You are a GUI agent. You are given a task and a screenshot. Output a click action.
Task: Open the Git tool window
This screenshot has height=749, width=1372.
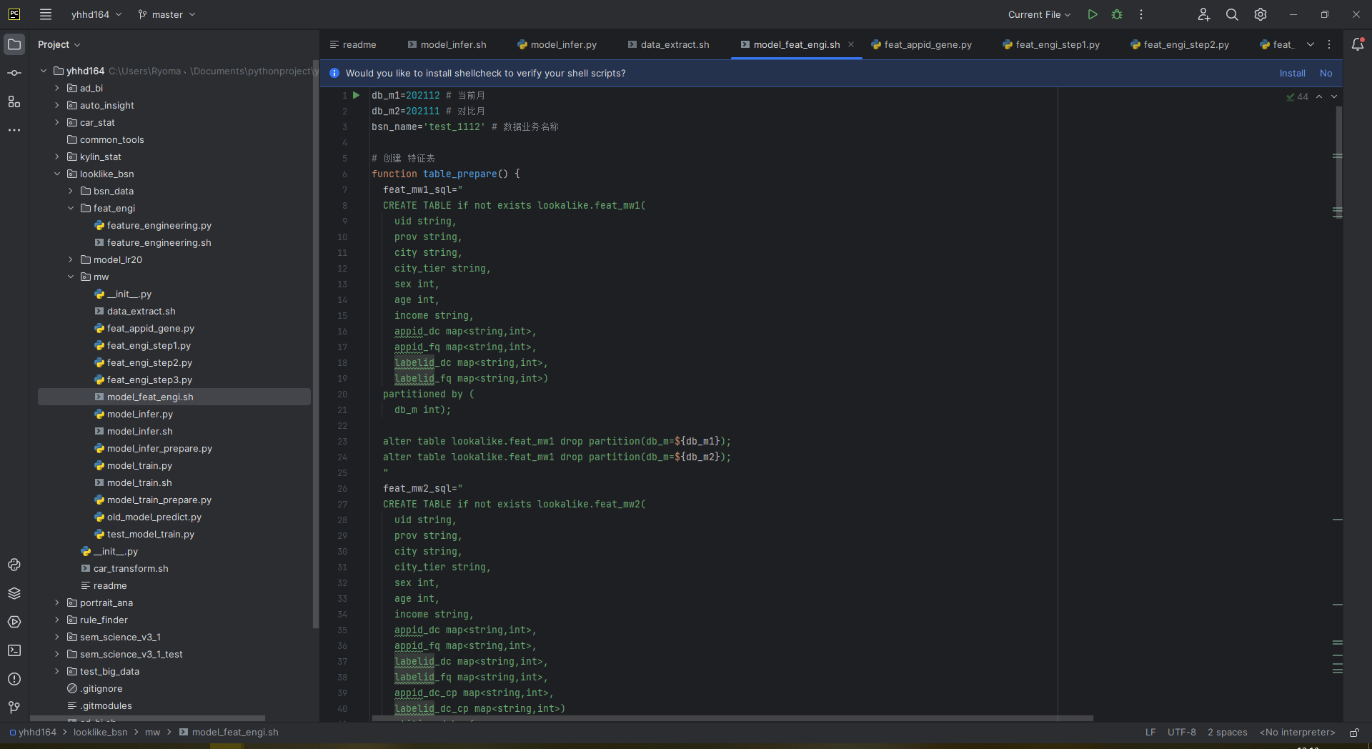(x=14, y=708)
